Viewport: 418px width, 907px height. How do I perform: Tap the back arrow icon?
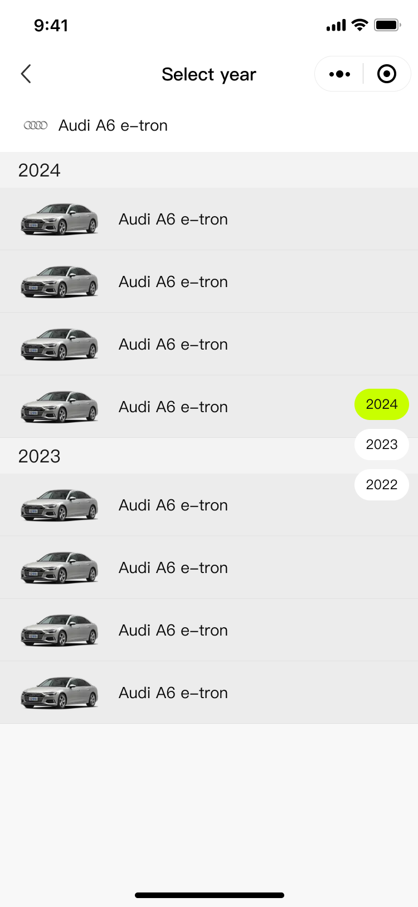[x=26, y=74]
